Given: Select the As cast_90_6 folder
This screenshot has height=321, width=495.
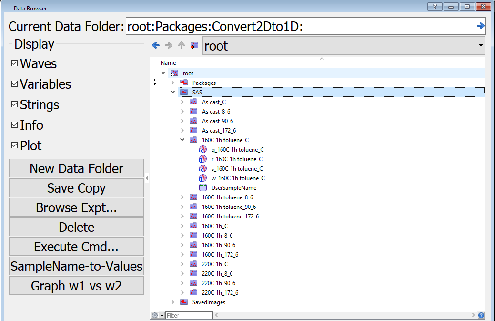Looking at the screenshot, I should point(217,121).
